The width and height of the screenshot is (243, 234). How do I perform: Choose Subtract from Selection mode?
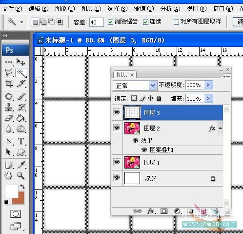click(51, 22)
